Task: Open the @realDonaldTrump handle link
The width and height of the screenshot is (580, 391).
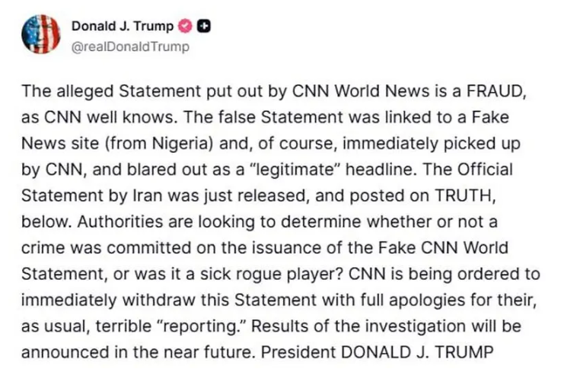Action: click(130, 47)
